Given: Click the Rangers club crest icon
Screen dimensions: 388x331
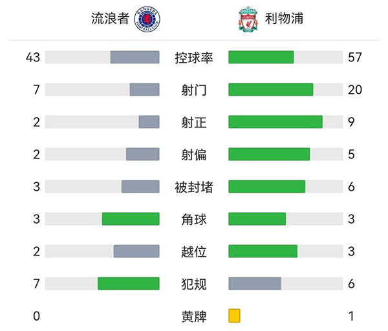Looking at the screenshot, I should coord(147,19).
